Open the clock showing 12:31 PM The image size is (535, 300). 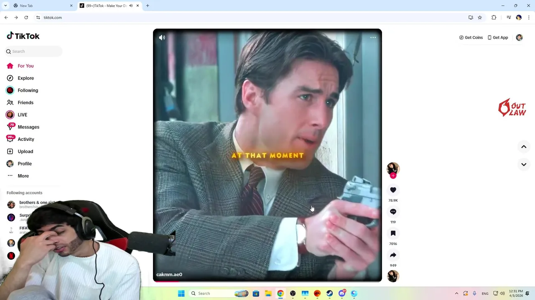point(516,293)
